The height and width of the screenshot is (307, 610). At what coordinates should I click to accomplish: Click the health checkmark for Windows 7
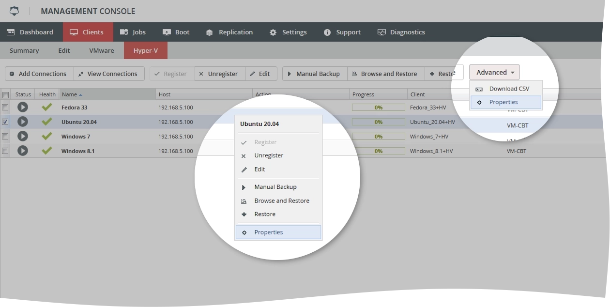(47, 136)
